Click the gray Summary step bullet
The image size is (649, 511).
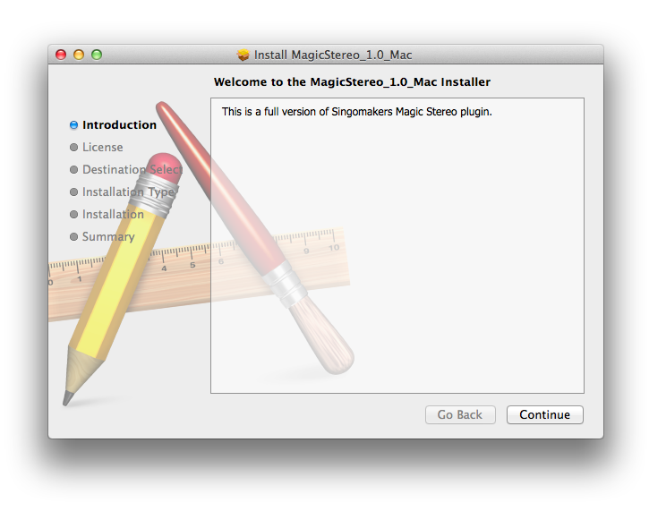(73, 236)
